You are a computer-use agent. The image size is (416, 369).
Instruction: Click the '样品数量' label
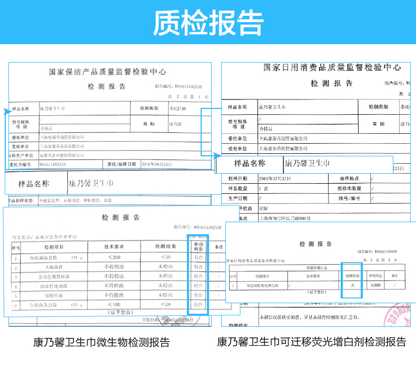point(237,188)
